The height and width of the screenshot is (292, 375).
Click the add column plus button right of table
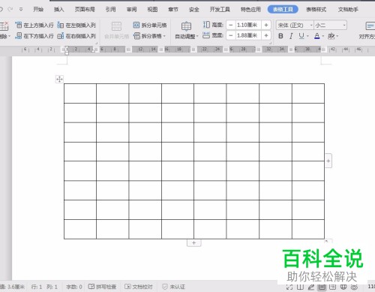click(x=328, y=161)
